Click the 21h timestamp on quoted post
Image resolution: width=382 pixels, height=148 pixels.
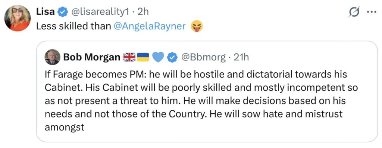point(241,57)
